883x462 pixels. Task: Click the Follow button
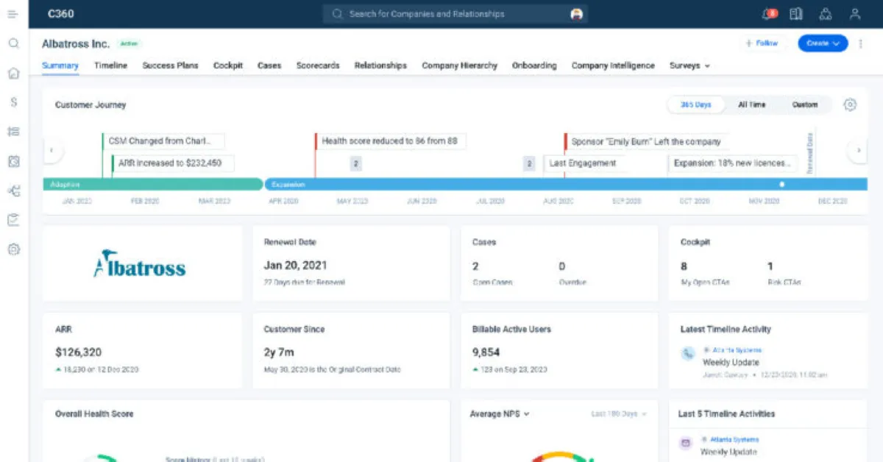point(762,43)
